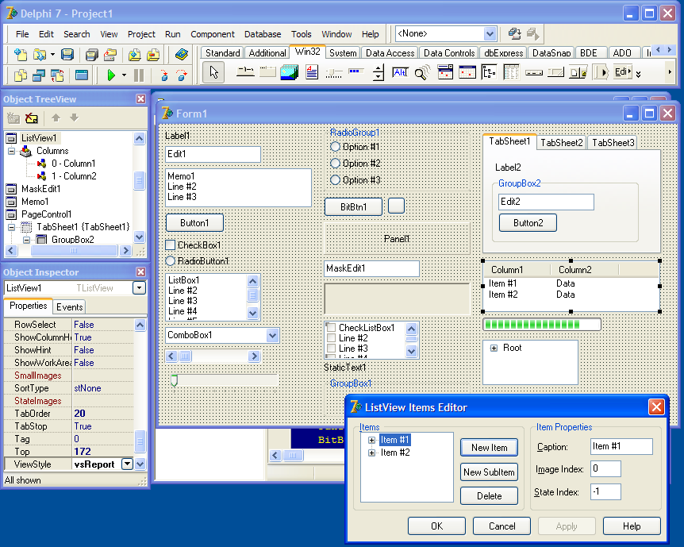684x547 pixels.
Task: Check Line #2 in the CheckListBox
Action: pos(331,338)
